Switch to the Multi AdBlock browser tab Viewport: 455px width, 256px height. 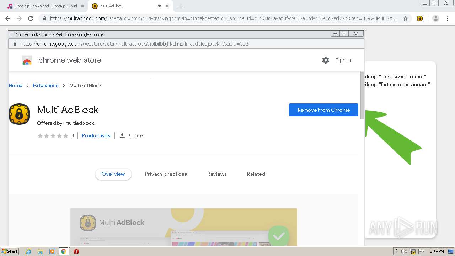(x=130, y=6)
